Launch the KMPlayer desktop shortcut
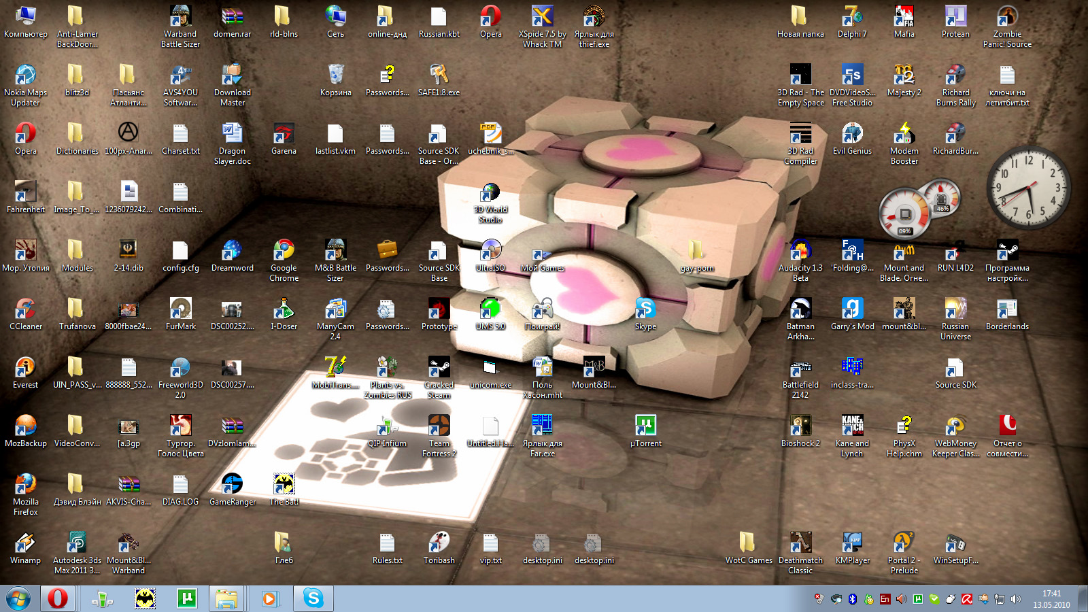The width and height of the screenshot is (1088, 612). 852,543
